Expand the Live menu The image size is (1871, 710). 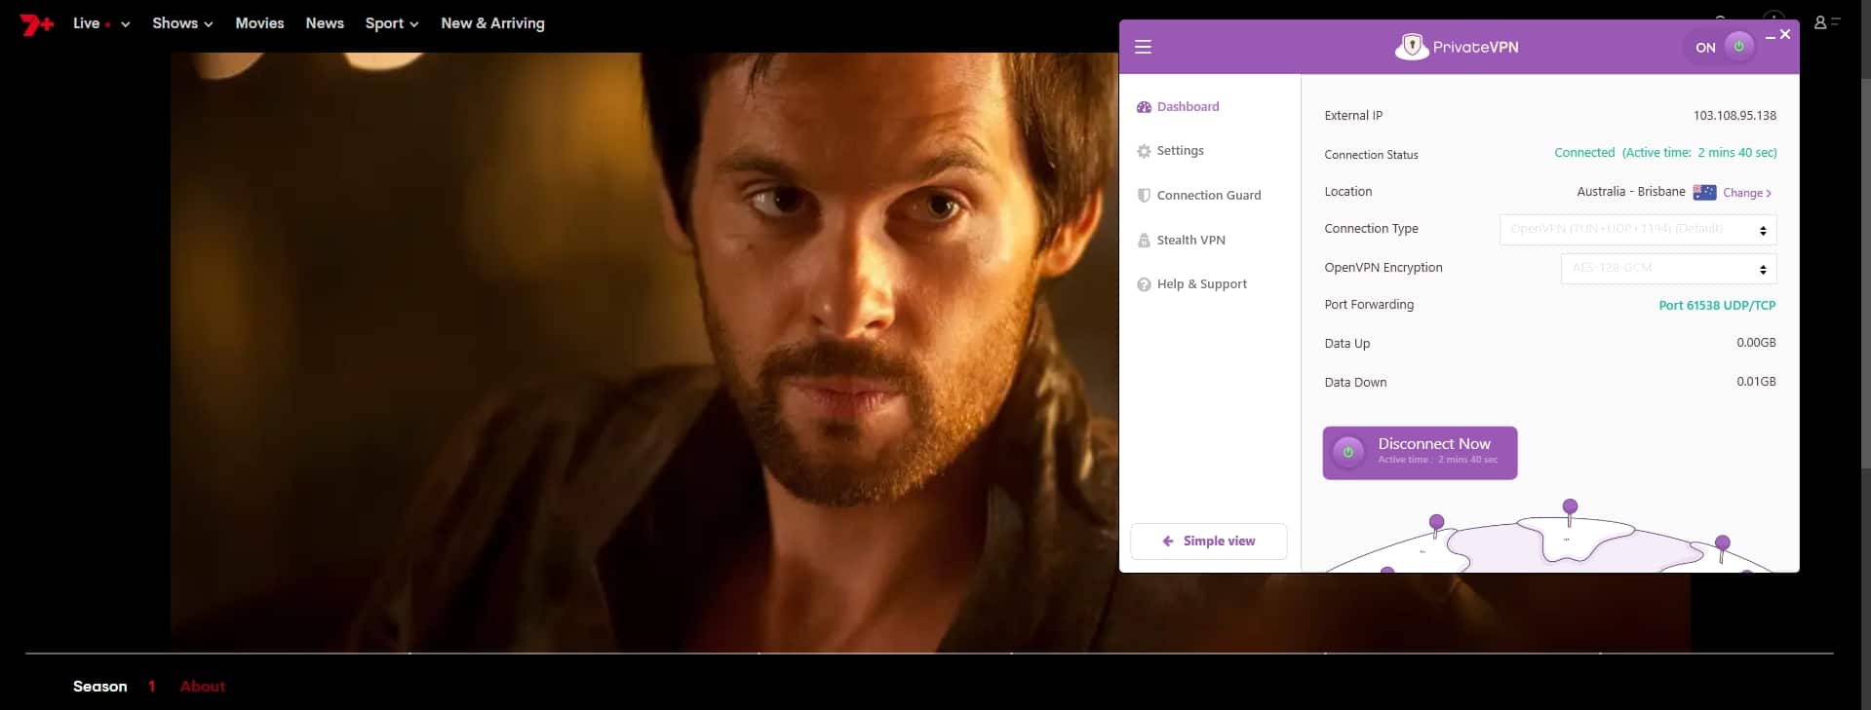(101, 23)
